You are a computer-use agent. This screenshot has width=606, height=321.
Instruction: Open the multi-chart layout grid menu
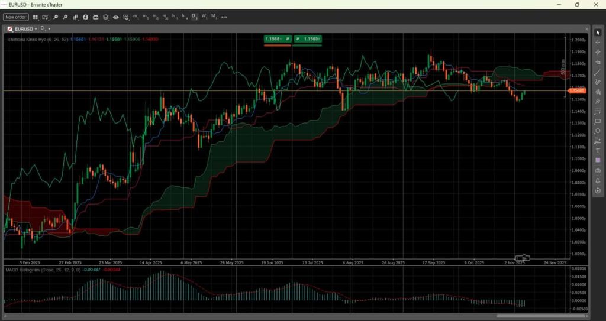36,17
